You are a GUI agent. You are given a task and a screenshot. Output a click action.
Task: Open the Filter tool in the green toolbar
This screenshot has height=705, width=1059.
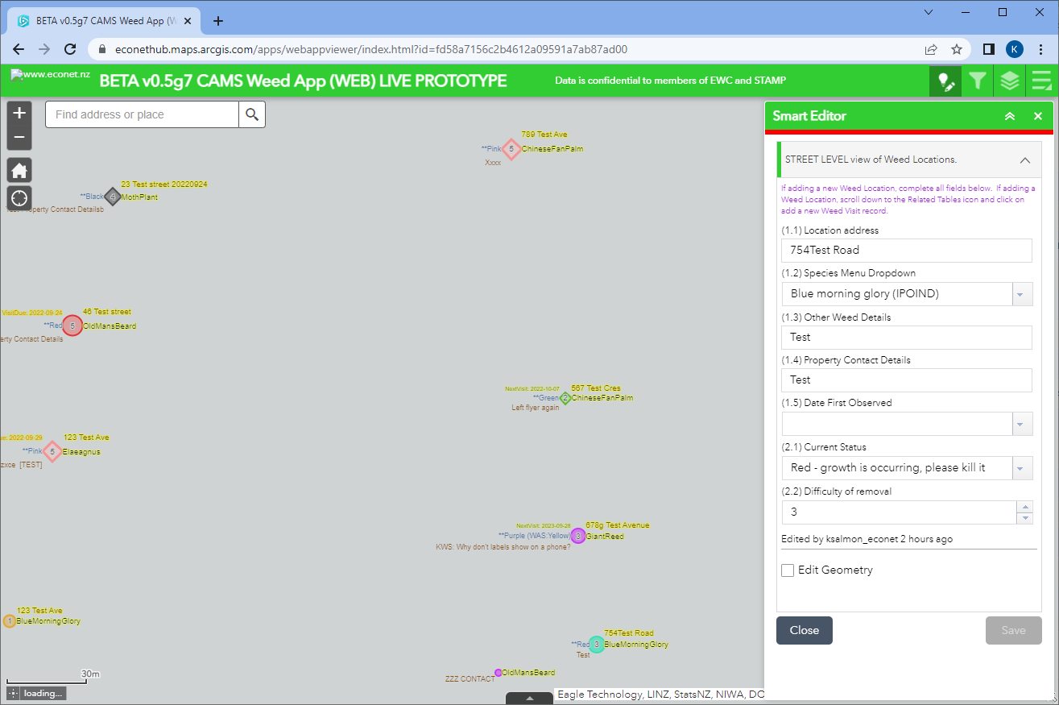pyautogui.click(x=978, y=81)
